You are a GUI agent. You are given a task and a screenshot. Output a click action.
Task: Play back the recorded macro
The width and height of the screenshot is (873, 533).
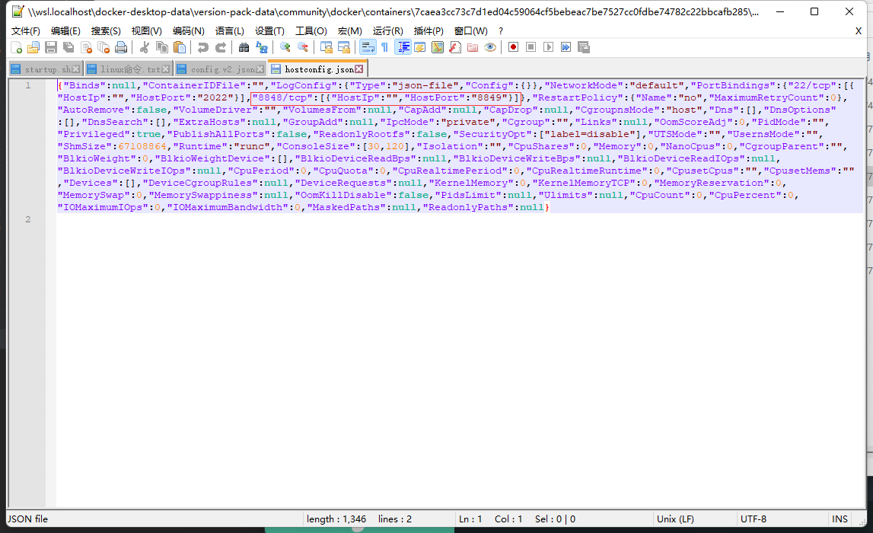[549, 47]
